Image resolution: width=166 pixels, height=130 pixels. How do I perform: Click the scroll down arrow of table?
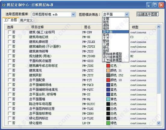click(158, 123)
